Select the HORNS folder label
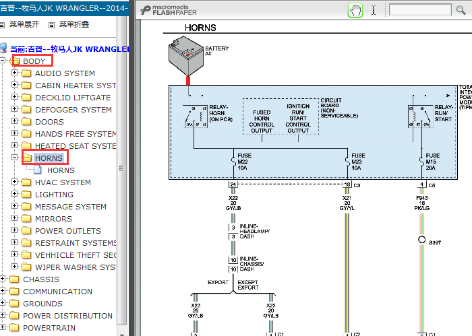Image resolution: width=472 pixels, height=336 pixels. pyautogui.click(x=49, y=158)
